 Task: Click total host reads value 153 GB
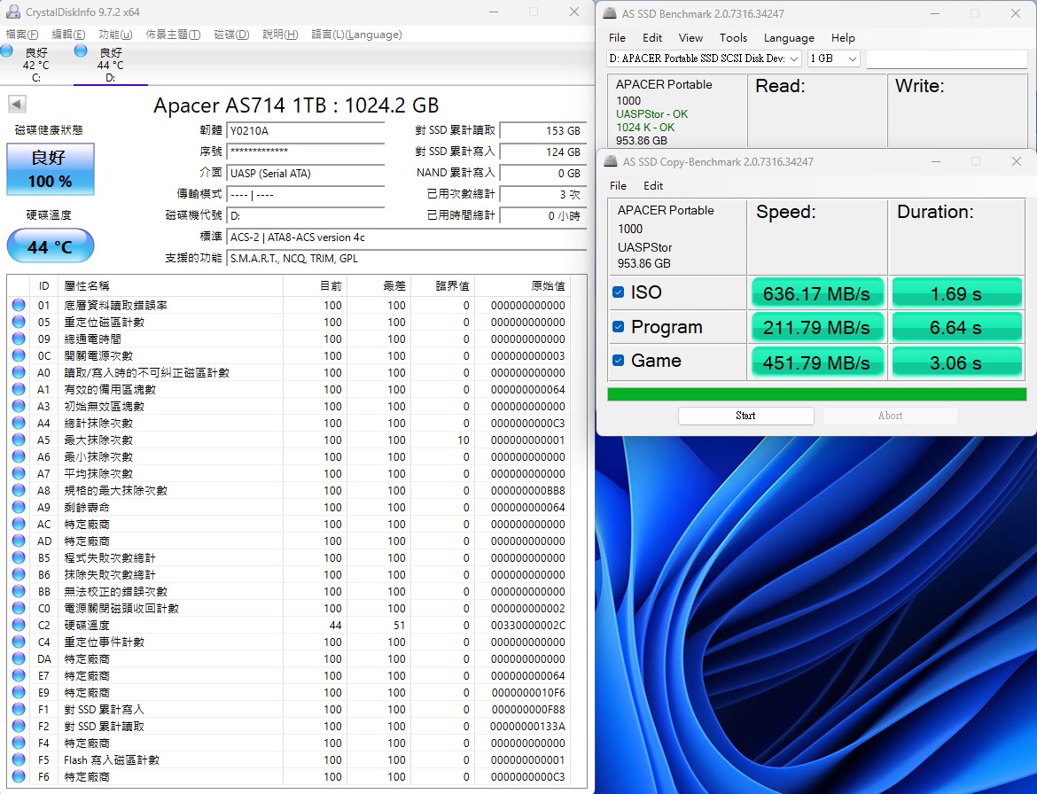pos(543,131)
